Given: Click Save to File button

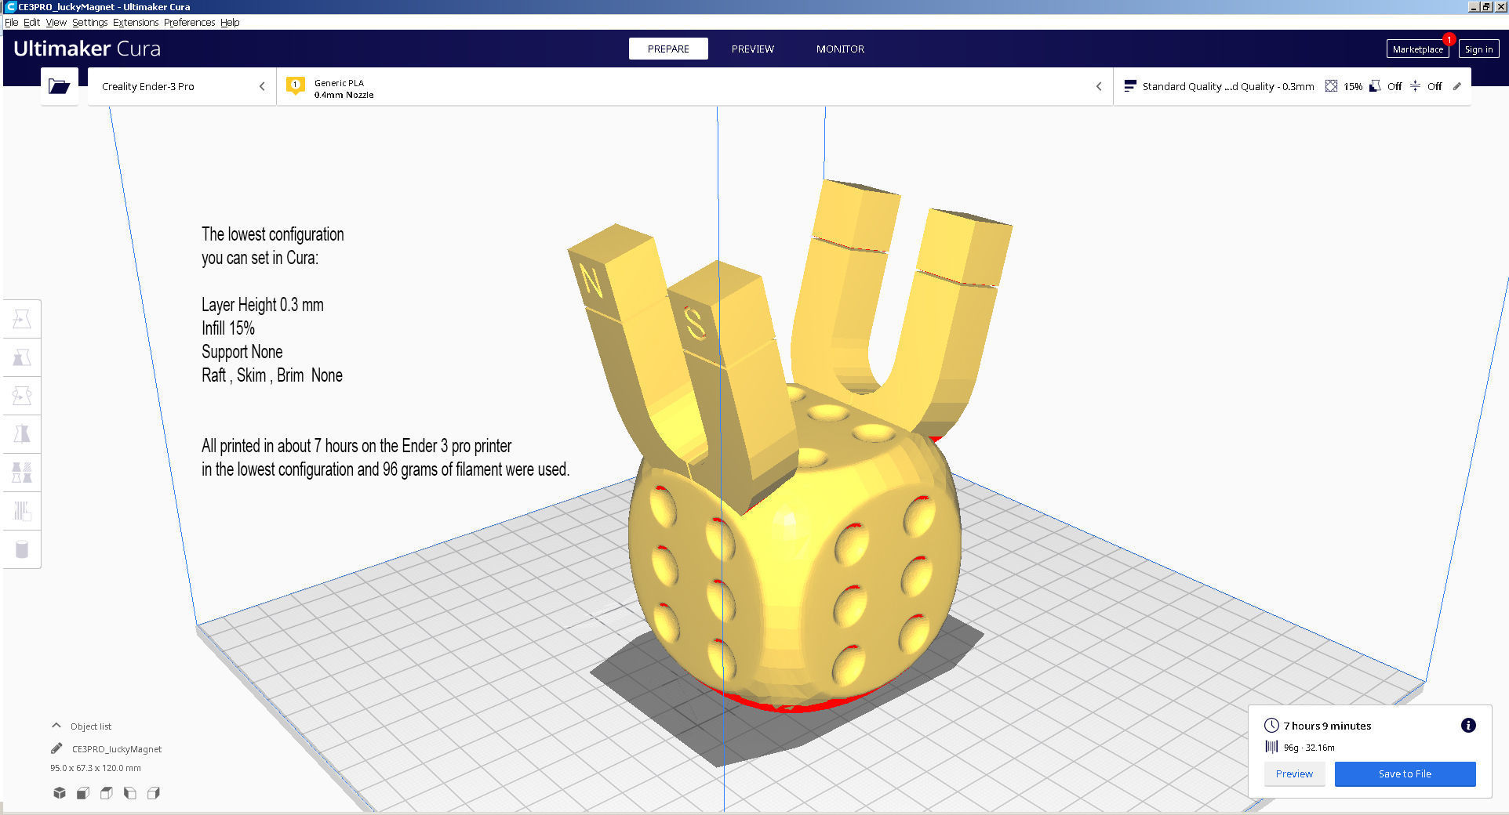Looking at the screenshot, I should 1405,773.
